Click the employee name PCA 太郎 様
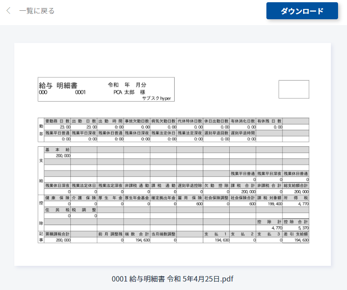The image size is (347, 290). point(129,92)
